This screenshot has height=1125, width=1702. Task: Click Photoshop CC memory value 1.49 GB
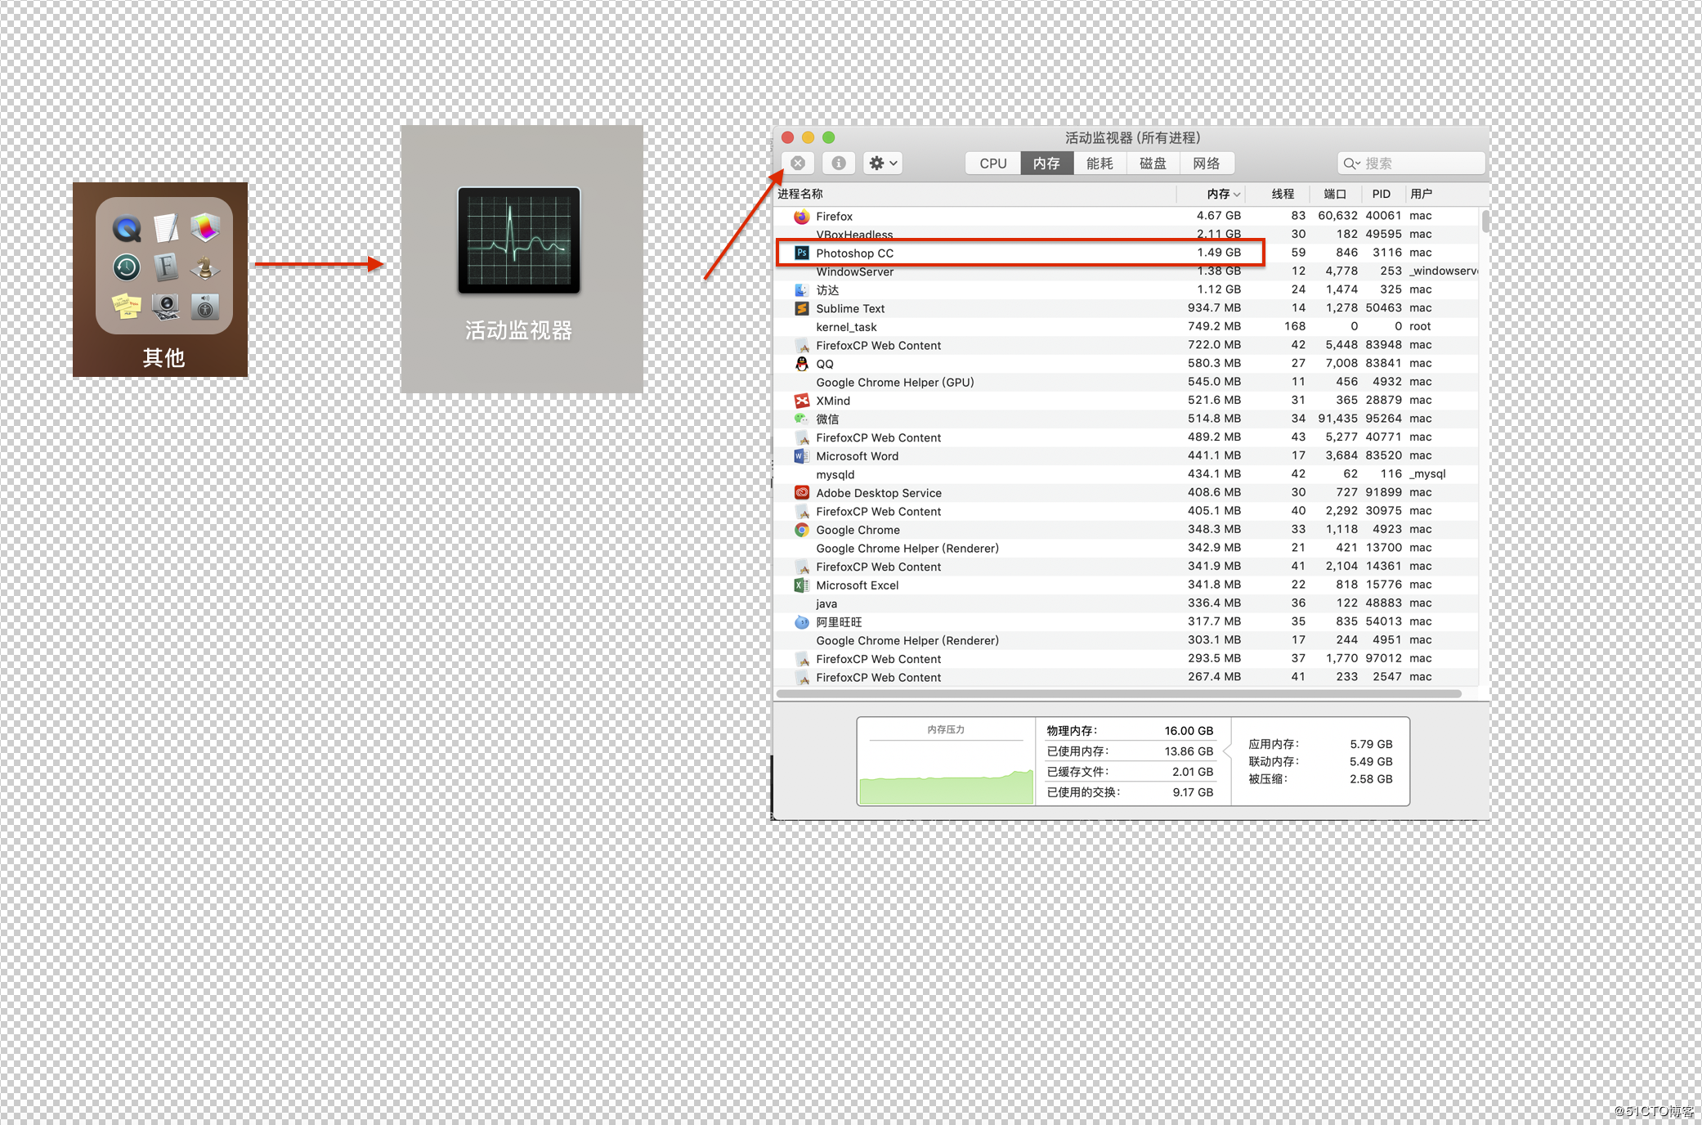click(1219, 253)
